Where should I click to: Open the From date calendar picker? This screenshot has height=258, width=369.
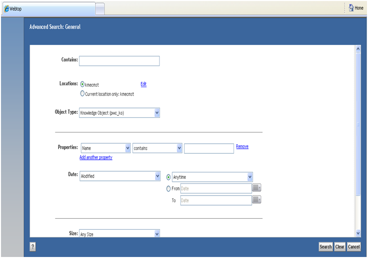[x=257, y=188]
